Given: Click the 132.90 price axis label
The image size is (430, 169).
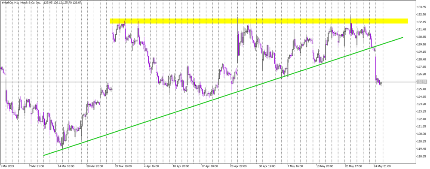Looking at the screenshot, I should pyautogui.click(x=421, y=15).
